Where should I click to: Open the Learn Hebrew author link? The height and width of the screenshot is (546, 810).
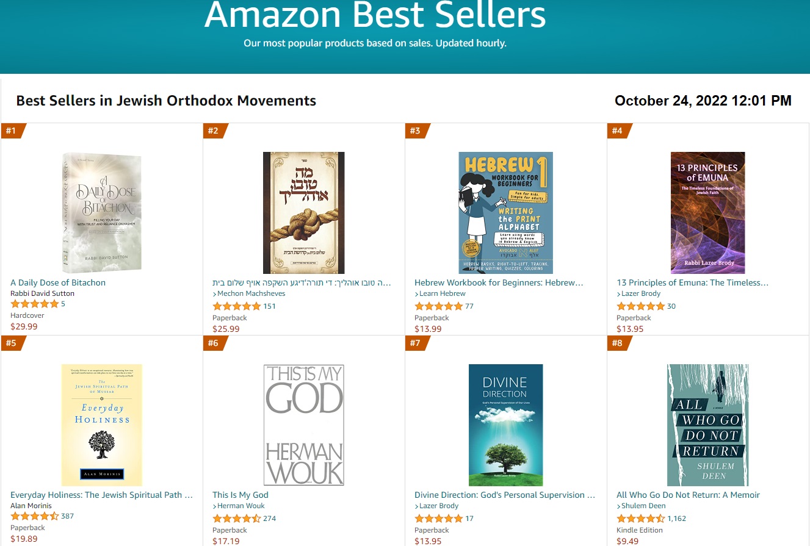click(x=443, y=293)
